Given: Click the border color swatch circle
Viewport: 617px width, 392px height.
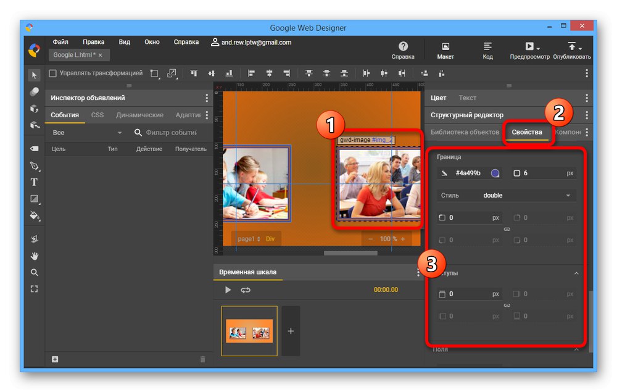Looking at the screenshot, I should tap(495, 173).
